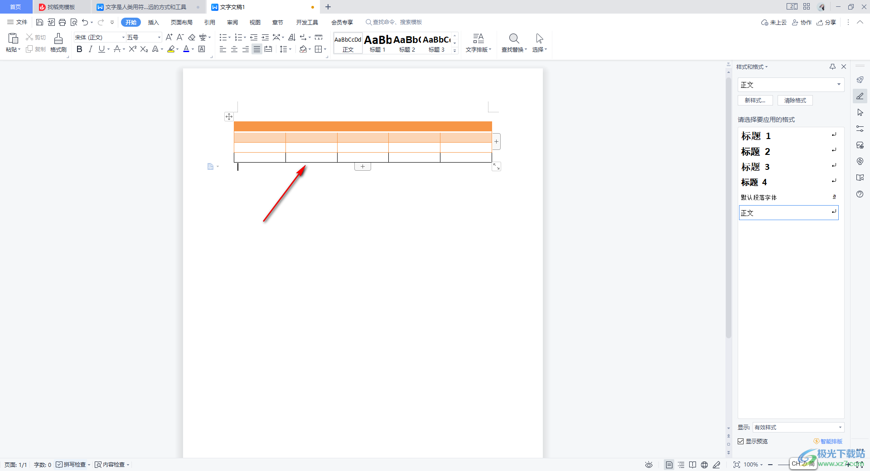Increase paragraph indent

point(265,37)
